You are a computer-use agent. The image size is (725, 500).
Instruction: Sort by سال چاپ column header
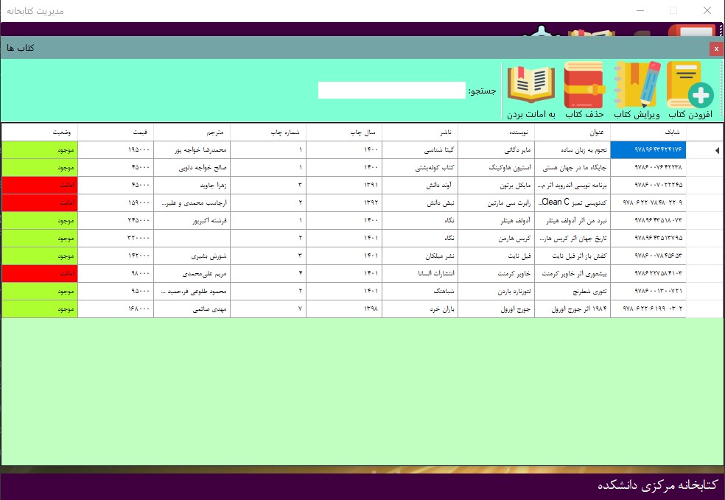pos(344,133)
